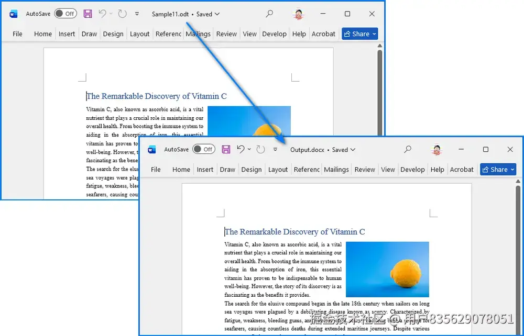The width and height of the screenshot is (524, 336).
Task: Open Home tab in Output.docx window
Action: click(181, 169)
